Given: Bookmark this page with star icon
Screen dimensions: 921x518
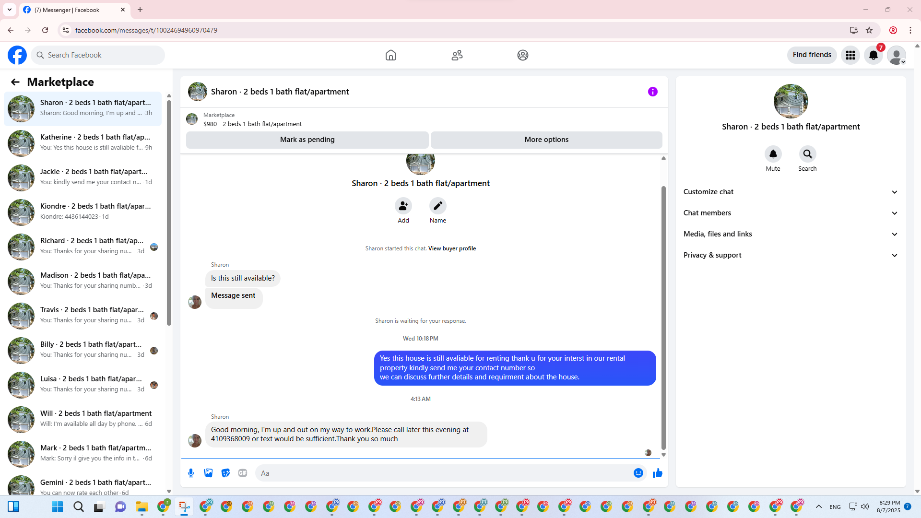Looking at the screenshot, I should [869, 30].
